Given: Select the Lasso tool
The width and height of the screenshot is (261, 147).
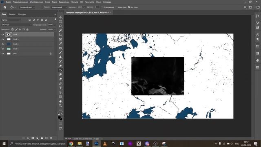Looking at the screenshot, I should pos(60,26).
